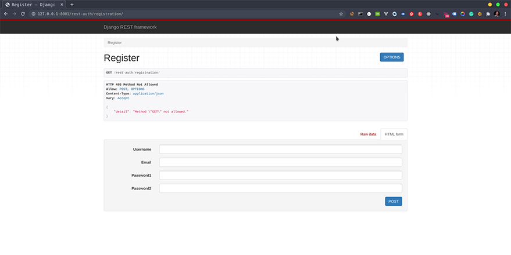
Task: Open the gray gear-shaped extension icon
Action: click(428, 14)
